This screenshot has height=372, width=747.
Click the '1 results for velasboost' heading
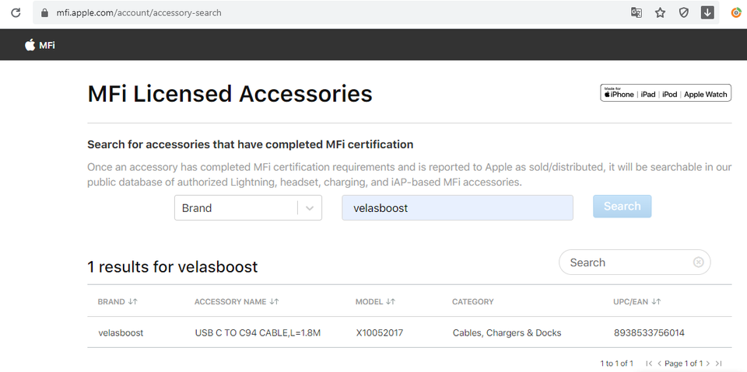click(x=173, y=267)
